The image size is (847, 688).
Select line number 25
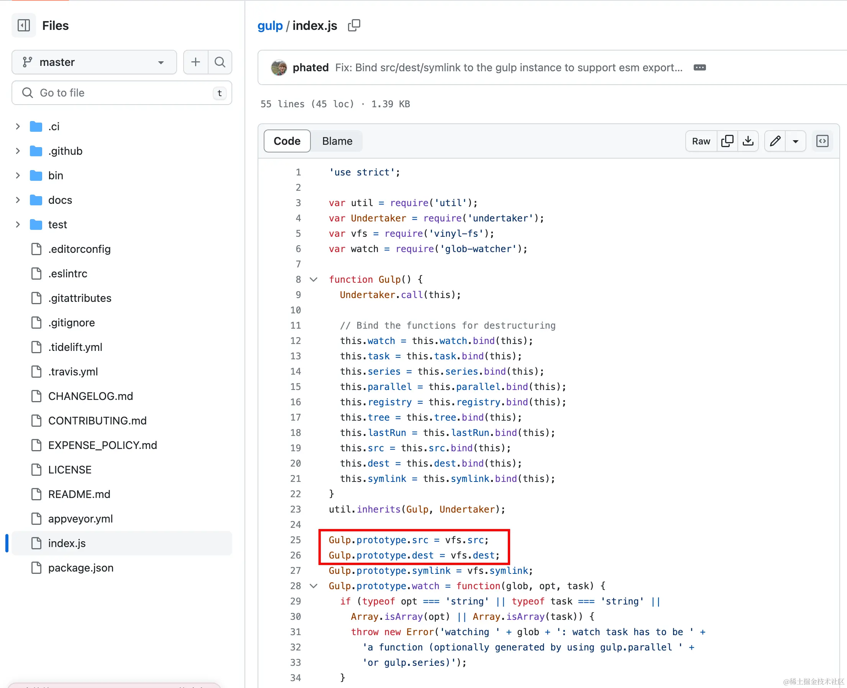click(295, 540)
